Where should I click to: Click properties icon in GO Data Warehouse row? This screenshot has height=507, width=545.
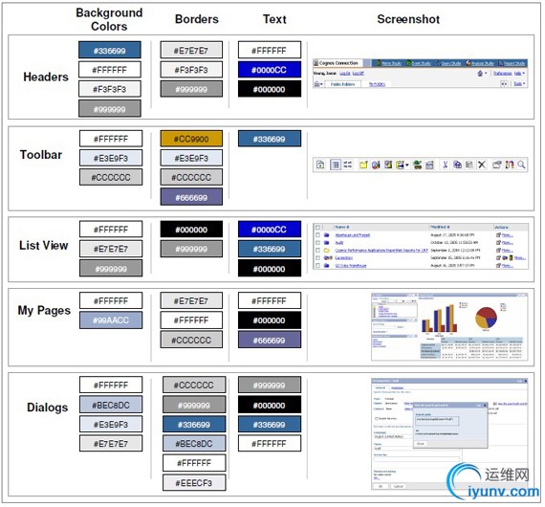[498, 266]
